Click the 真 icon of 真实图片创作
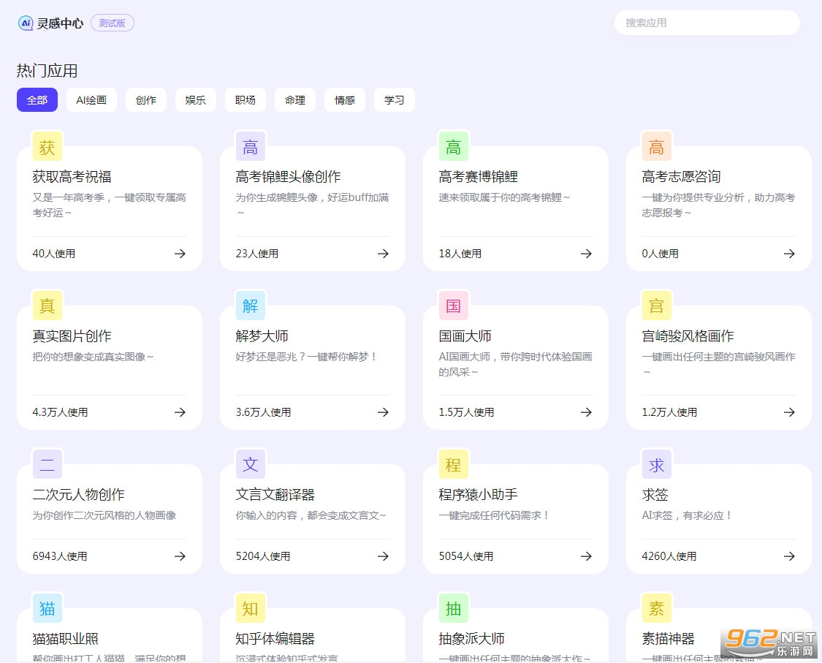 point(47,306)
